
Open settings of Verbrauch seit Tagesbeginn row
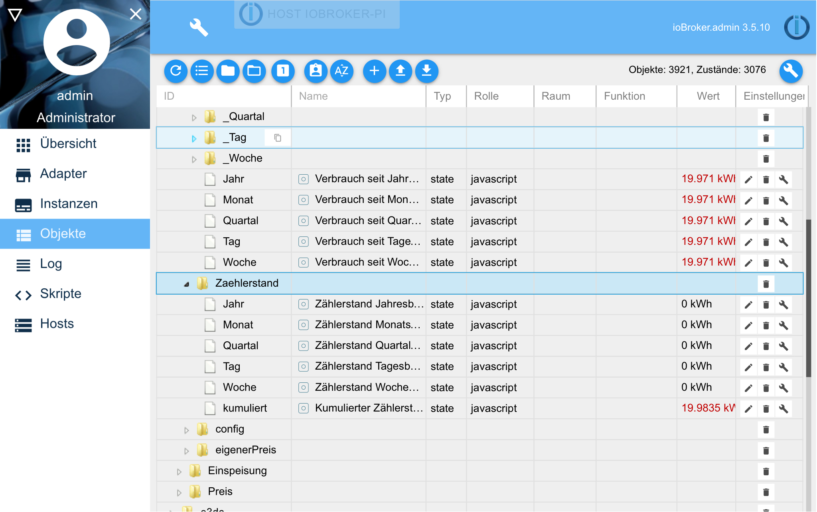(783, 242)
